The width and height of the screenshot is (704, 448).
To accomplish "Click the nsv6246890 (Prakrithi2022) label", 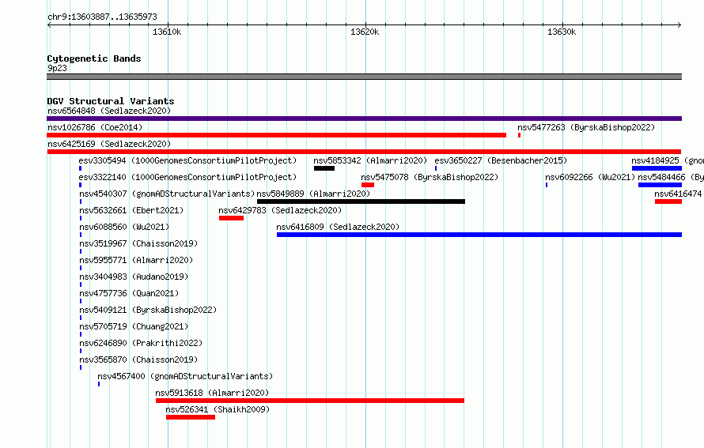I will [x=141, y=343].
